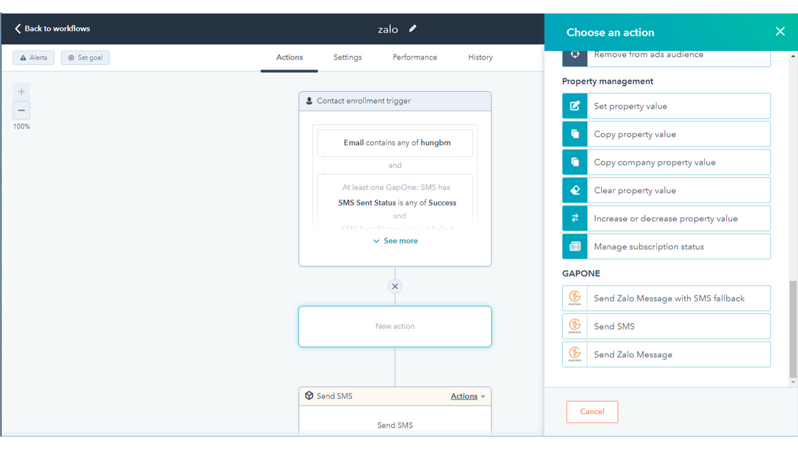This screenshot has height=449, width=798.
Task: Click the GAPONE icon beside Send SMS
Action: click(575, 326)
